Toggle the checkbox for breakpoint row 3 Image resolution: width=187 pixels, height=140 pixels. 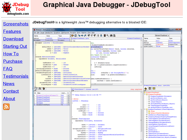point(68,101)
